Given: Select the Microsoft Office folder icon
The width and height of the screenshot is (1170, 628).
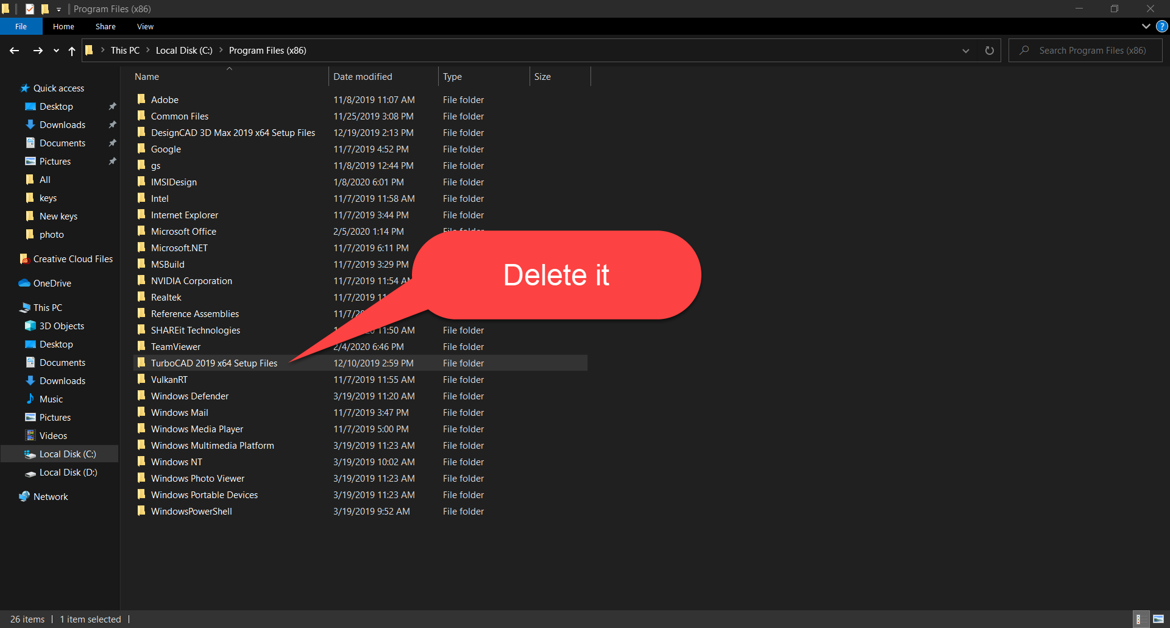Looking at the screenshot, I should coord(141,230).
